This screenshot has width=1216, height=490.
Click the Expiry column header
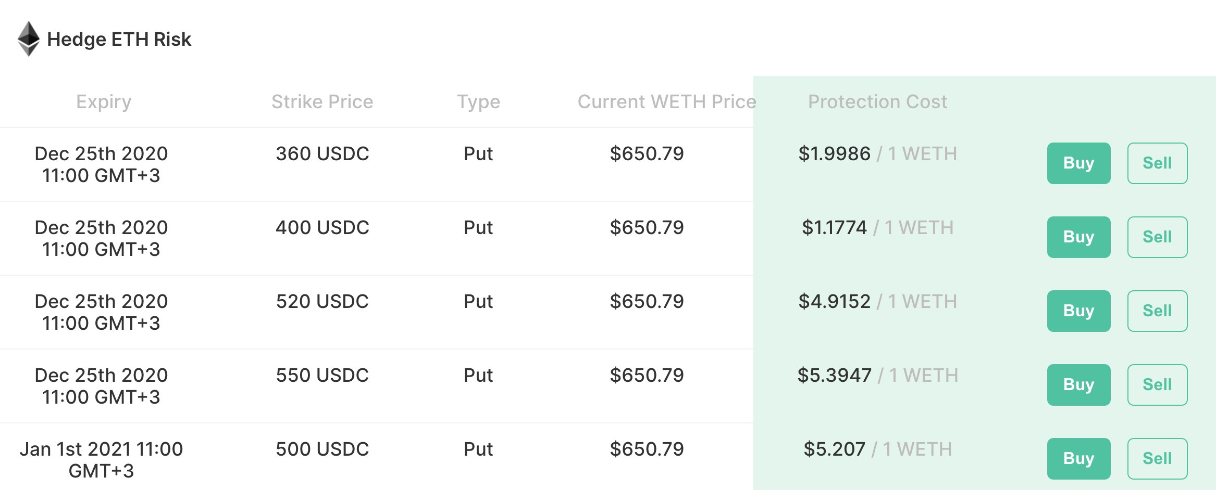coord(104,102)
